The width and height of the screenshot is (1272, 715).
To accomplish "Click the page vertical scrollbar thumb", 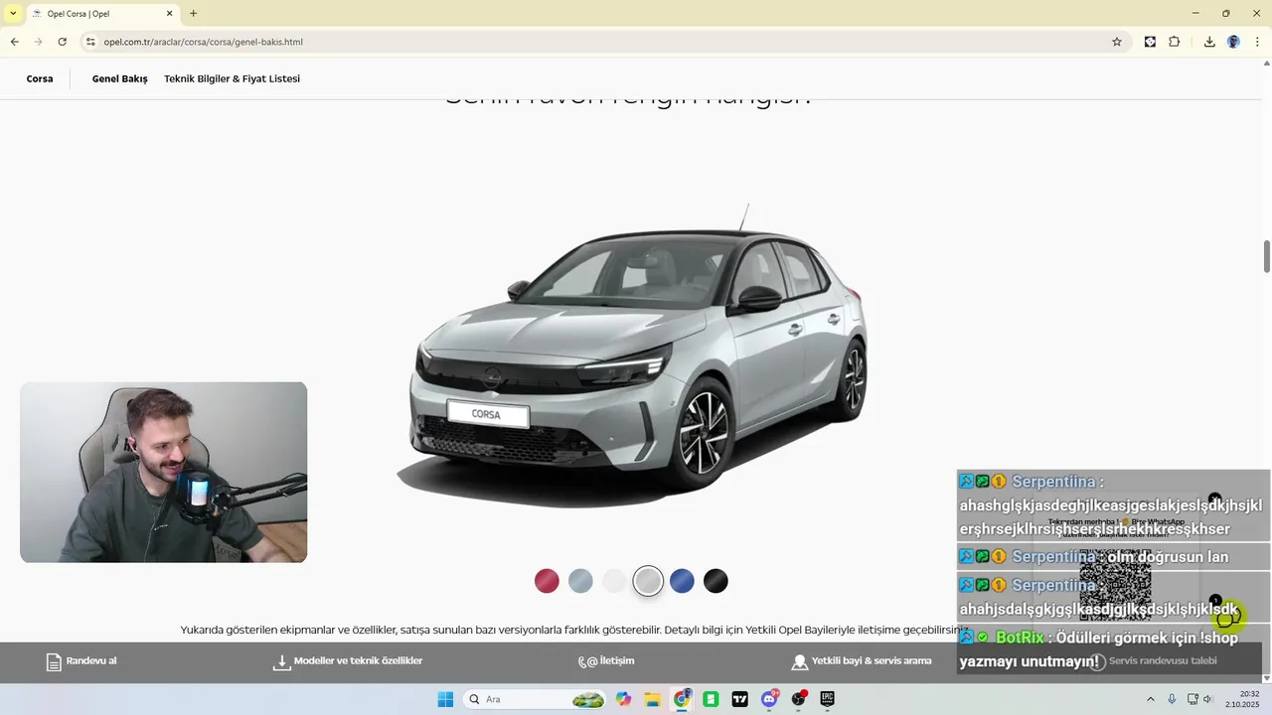I will 1267,256.
